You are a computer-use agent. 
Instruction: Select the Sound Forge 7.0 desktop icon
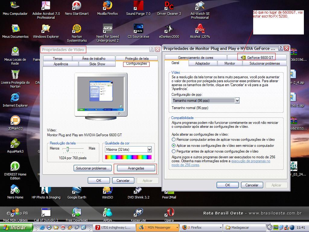click(138, 8)
